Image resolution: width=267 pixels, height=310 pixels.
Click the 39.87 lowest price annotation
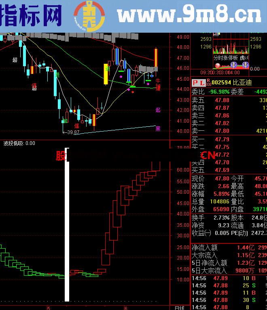pyautogui.click(x=73, y=132)
